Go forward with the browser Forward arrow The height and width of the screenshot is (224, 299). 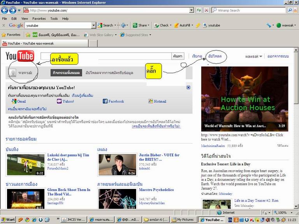(13, 10)
